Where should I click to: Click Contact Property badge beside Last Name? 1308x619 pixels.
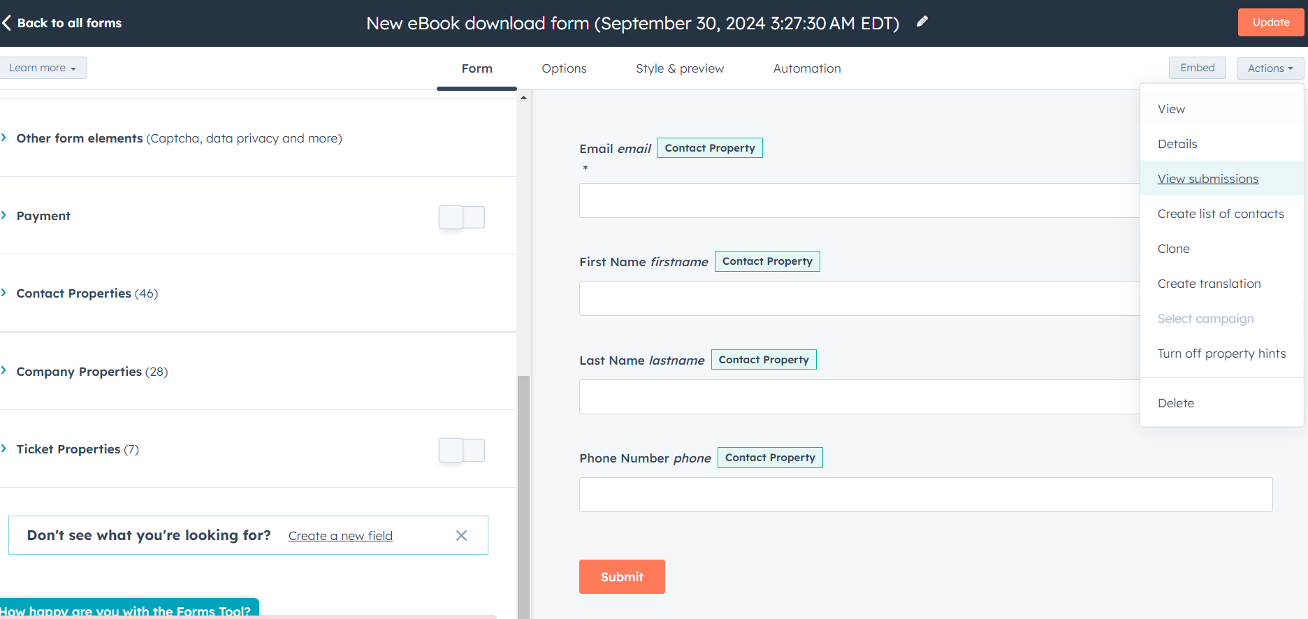(764, 360)
